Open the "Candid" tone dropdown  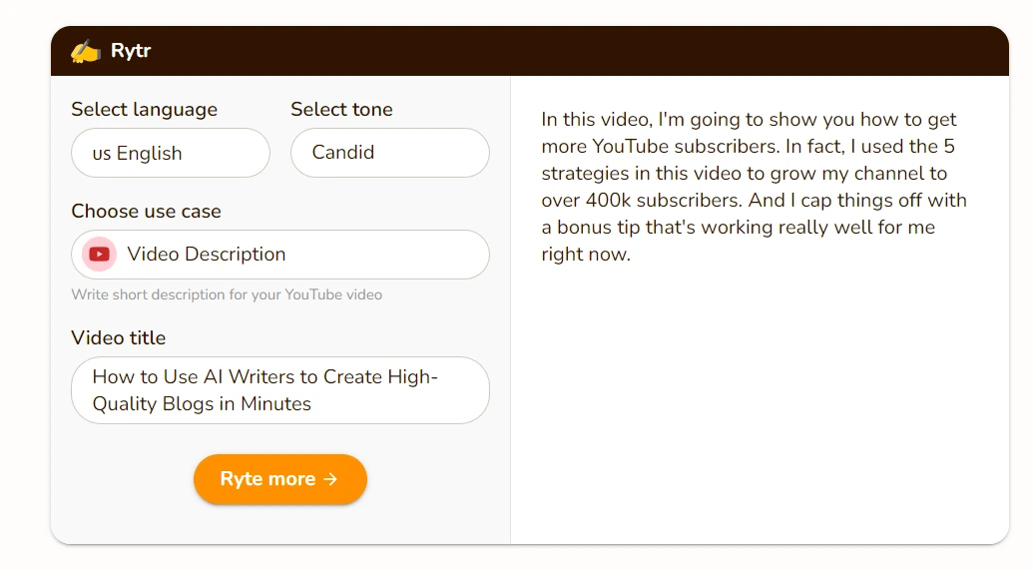point(389,153)
